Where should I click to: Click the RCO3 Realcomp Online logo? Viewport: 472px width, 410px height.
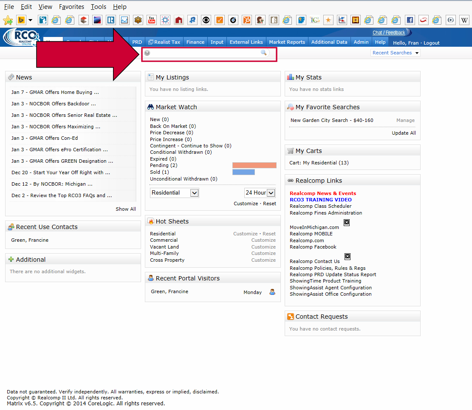21,37
